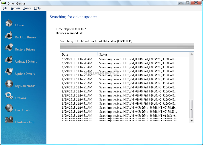Click the My Downloads arrow icon
This screenshot has width=203, height=145.
(9, 84)
